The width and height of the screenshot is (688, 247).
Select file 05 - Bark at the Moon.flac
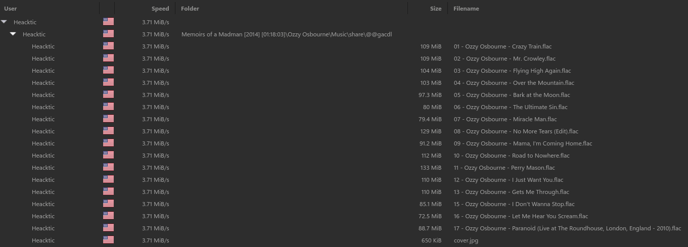pyautogui.click(x=512, y=95)
